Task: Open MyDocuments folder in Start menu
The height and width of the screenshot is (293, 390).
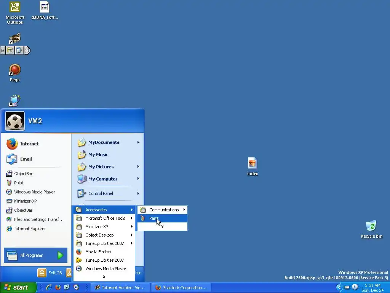Action: 107,142
